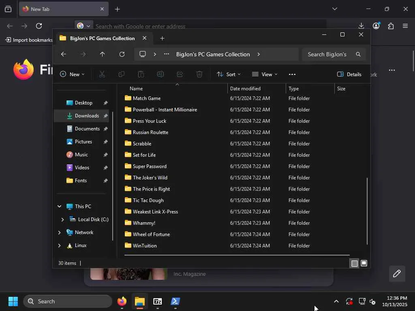Switch to the large thumbnails layout icon
The image size is (415, 311).
(364, 263)
